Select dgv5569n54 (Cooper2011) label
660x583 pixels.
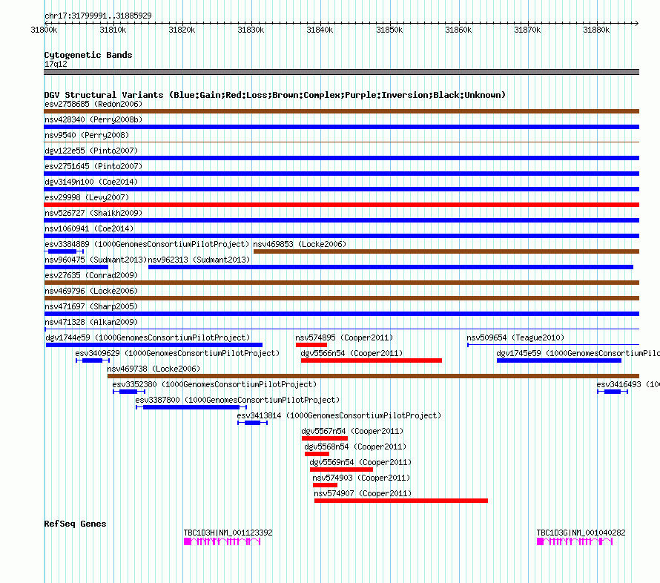click(x=360, y=462)
